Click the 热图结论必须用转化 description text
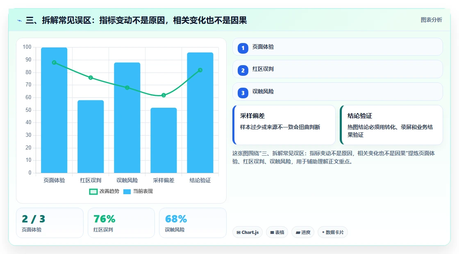 tap(390, 131)
